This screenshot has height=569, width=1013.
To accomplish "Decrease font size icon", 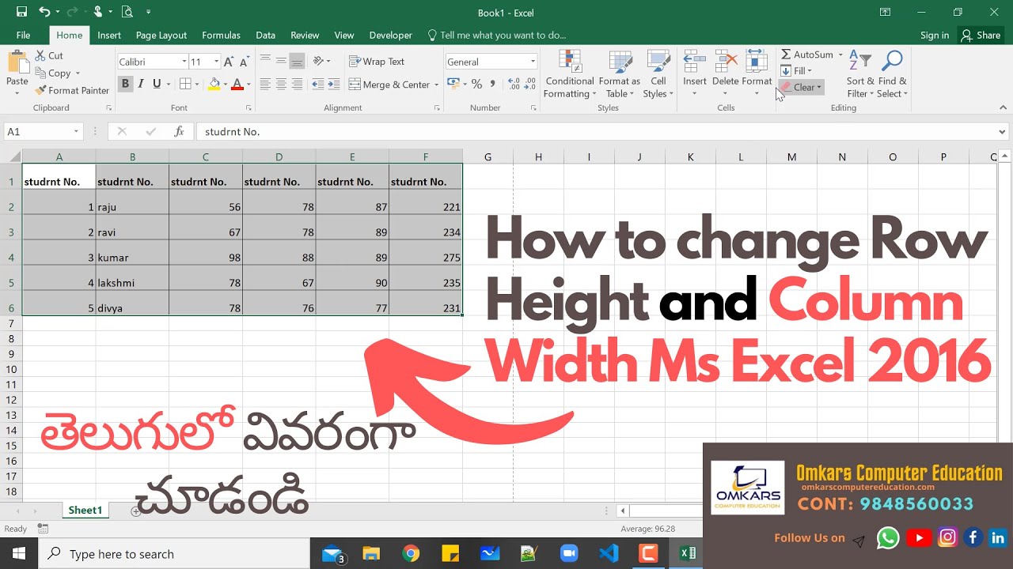I will [243, 62].
